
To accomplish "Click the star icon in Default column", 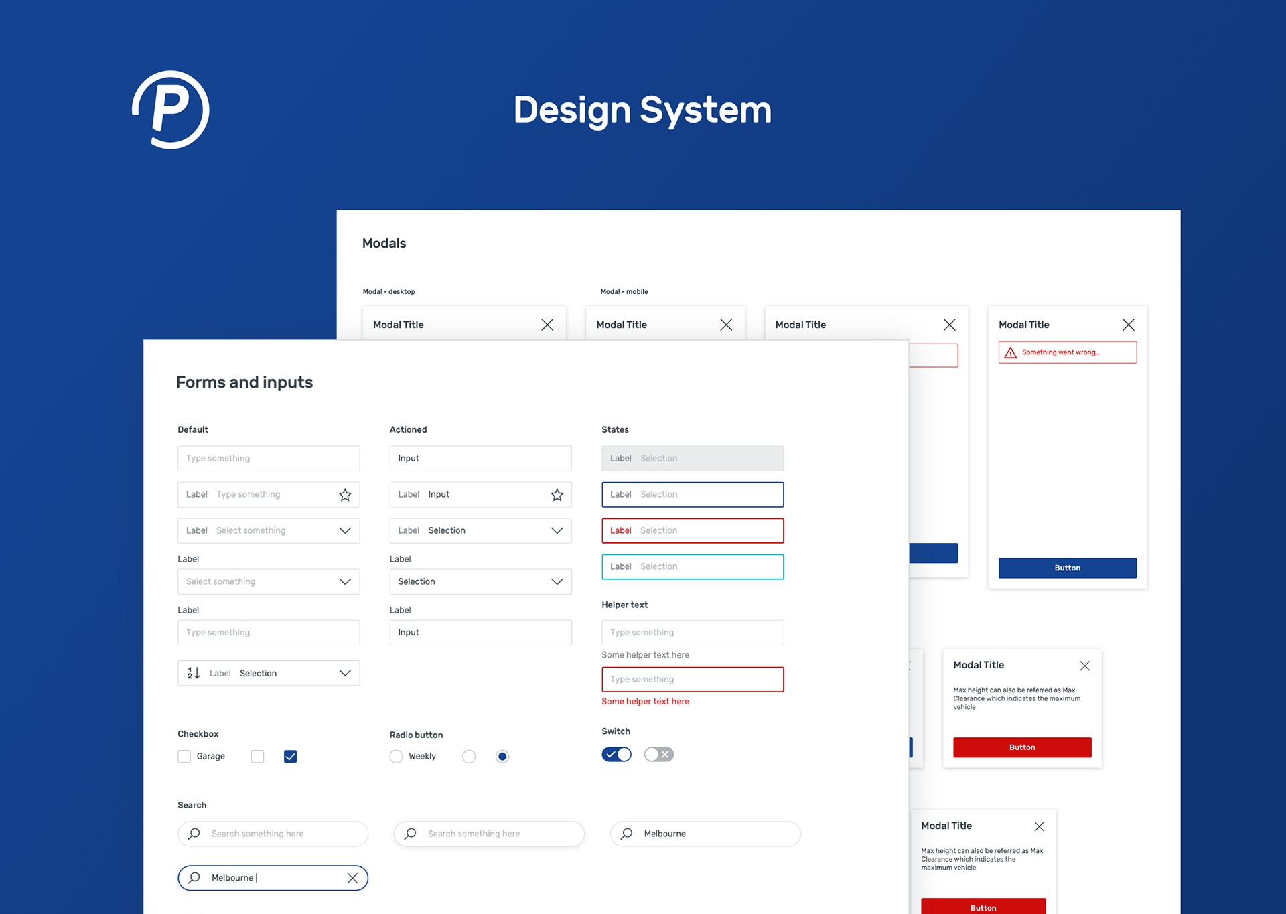I will pos(345,495).
